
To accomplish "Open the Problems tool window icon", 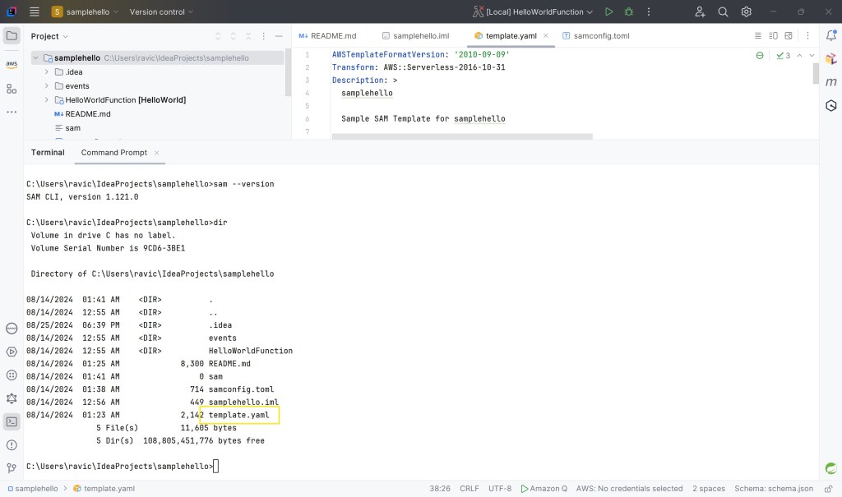I will pos(12,444).
